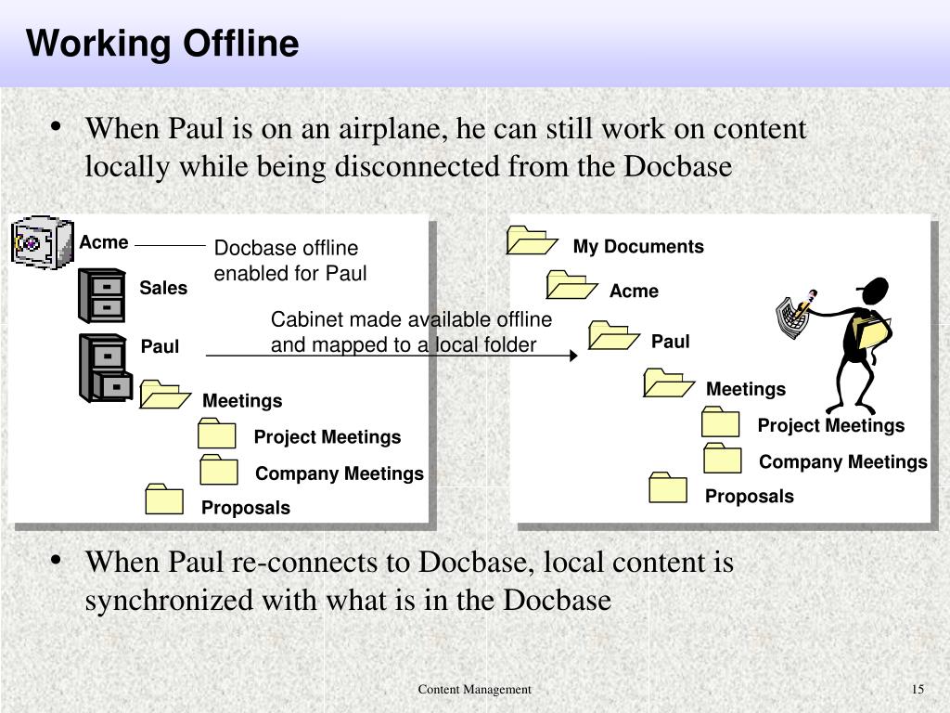The height and width of the screenshot is (713, 950).
Task: Select the 'Acme' label next to the safe
Action: coord(104,242)
